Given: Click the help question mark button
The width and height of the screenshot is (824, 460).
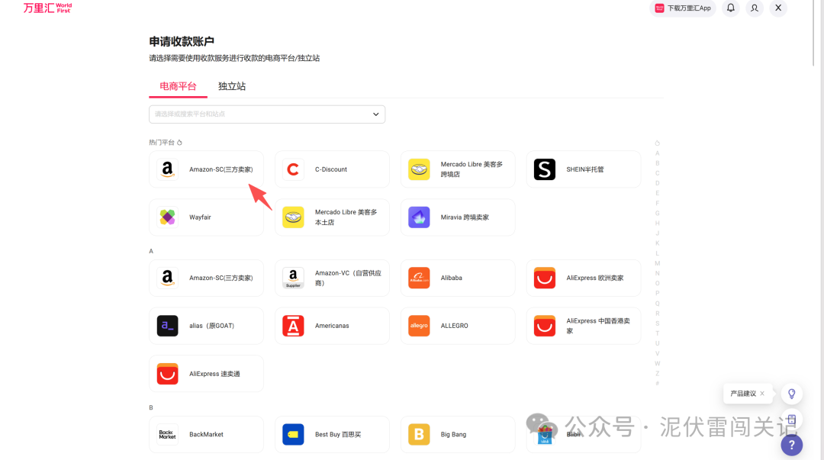Looking at the screenshot, I should point(791,445).
